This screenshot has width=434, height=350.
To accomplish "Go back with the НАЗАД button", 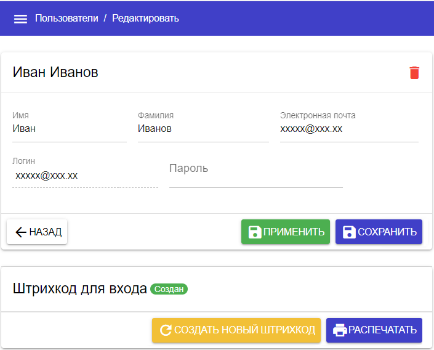I will click(x=37, y=232).
